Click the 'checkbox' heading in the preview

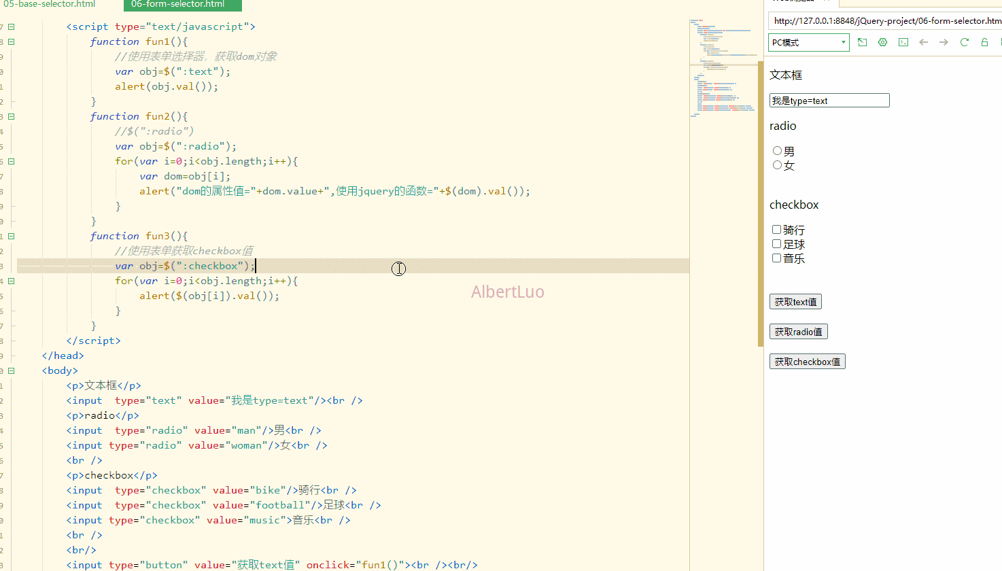pyautogui.click(x=794, y=205)
